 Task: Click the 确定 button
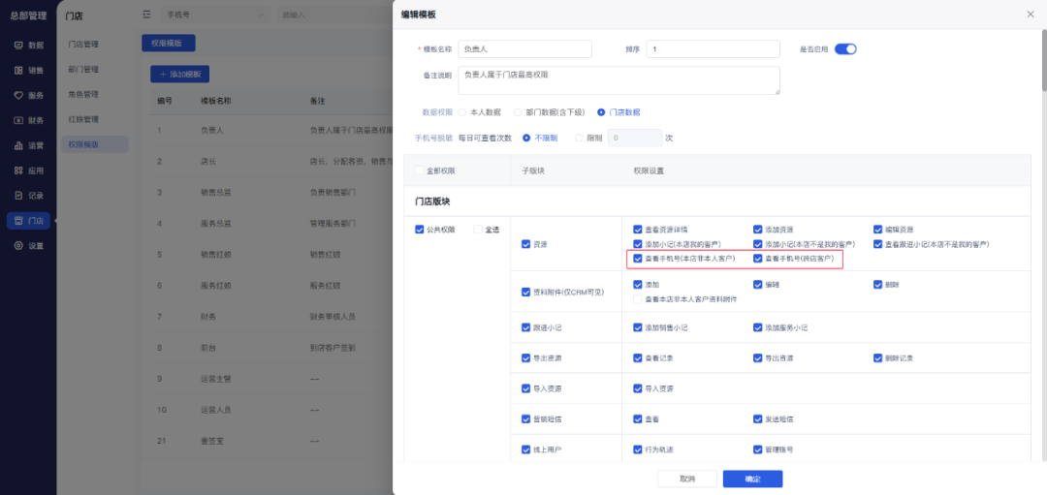(x=752, y=479)
